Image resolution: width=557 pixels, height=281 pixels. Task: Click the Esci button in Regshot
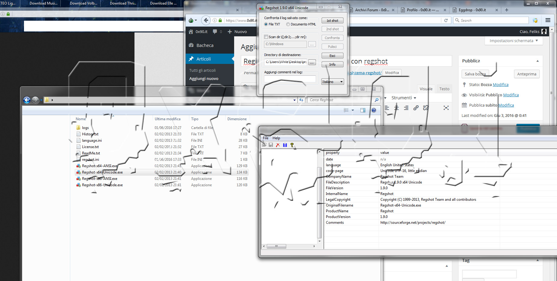point(332,56)
